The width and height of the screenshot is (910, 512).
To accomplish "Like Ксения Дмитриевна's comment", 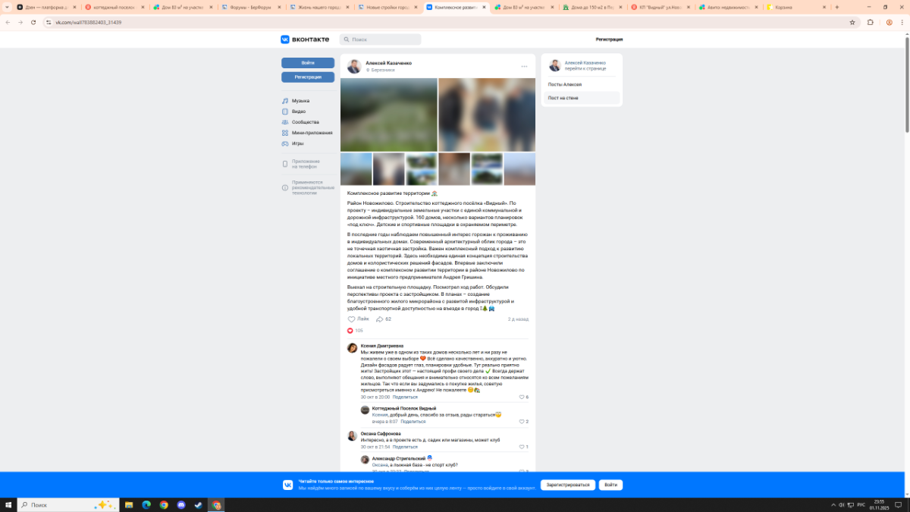I will tap(521, 397).
